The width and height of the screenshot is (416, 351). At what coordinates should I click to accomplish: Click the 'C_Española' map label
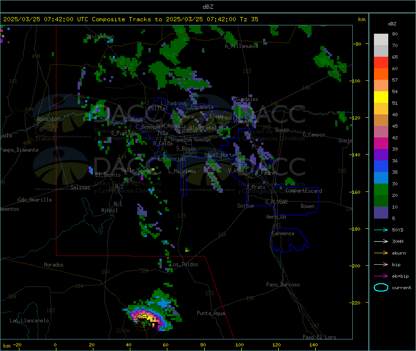pyautogui.click(x=199, y=107)
